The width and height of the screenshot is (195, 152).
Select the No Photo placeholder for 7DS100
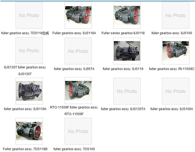coord(78,131)
